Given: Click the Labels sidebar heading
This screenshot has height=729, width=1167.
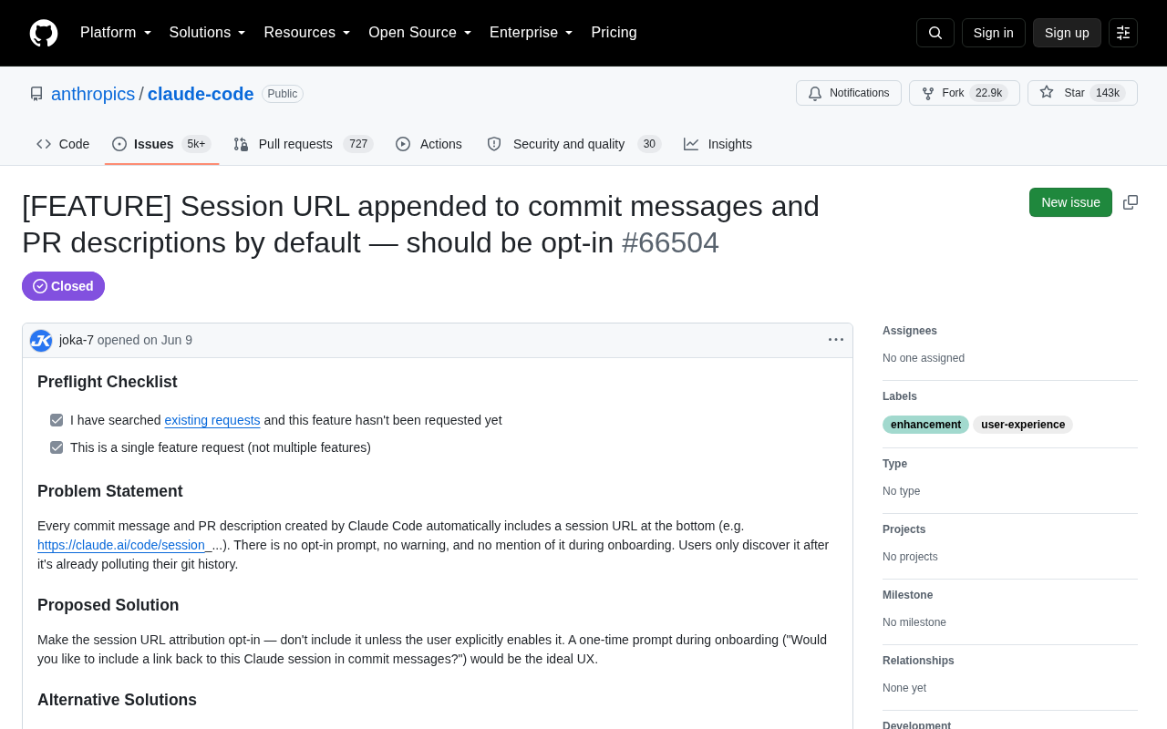Looking at the screenshot, I should (x=900, y=396).
